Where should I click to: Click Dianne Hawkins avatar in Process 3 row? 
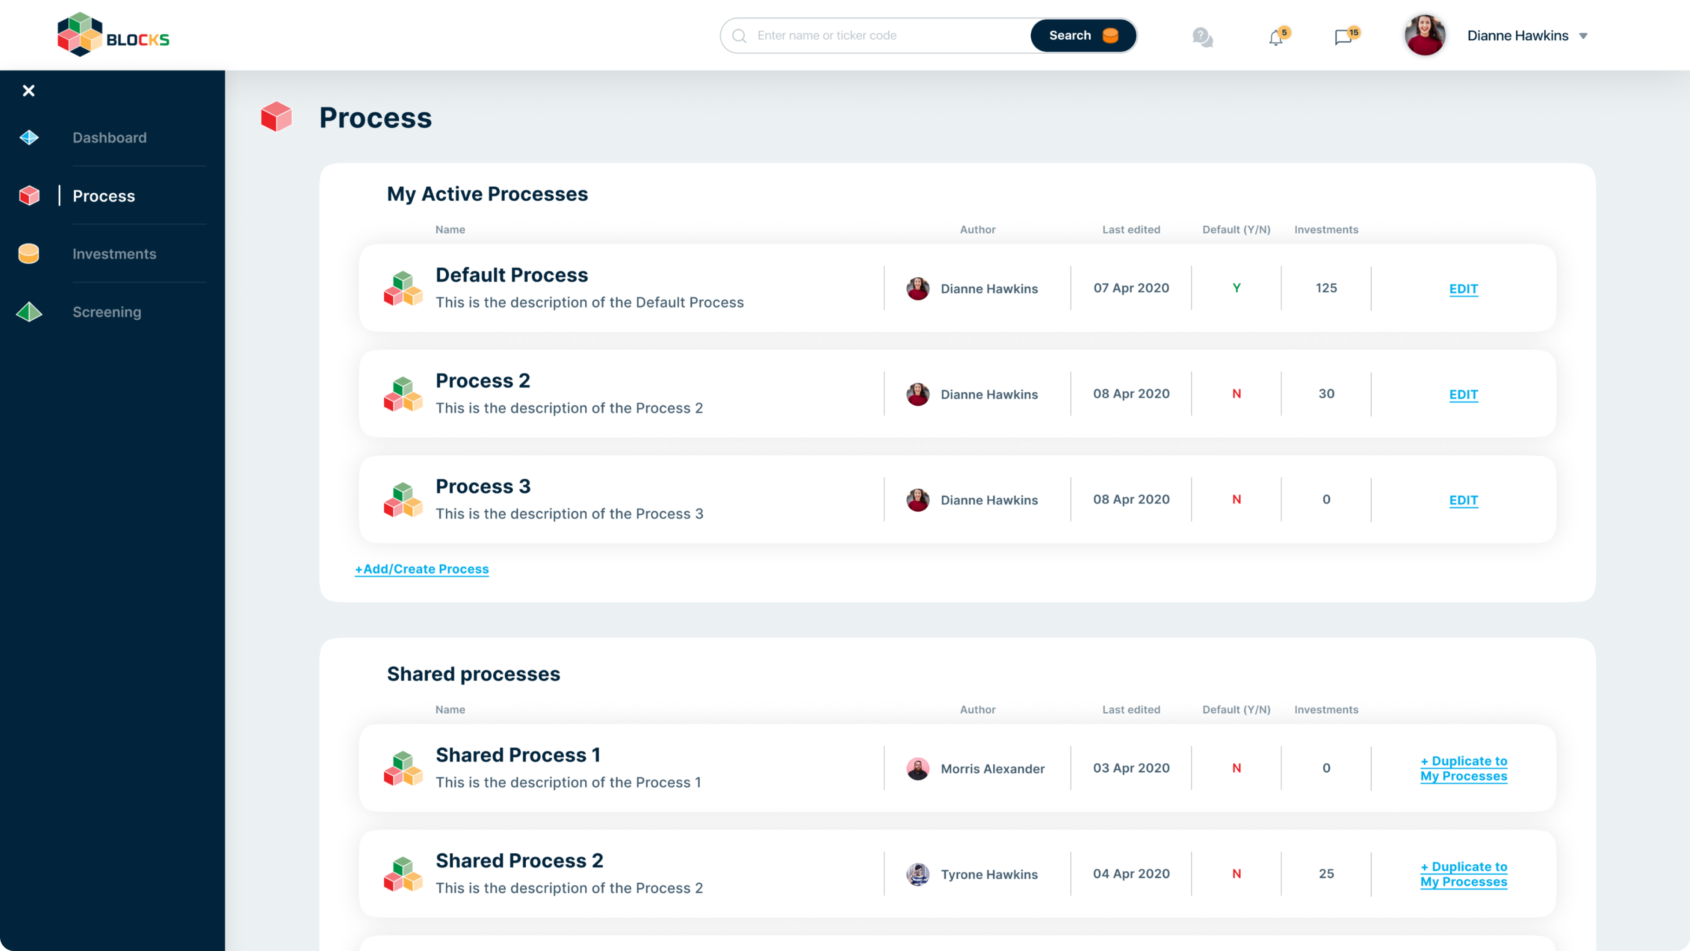tap(918, 499)
